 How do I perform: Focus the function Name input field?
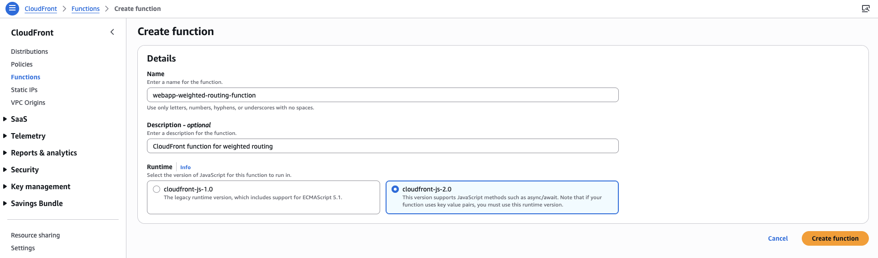click(382, 95)
